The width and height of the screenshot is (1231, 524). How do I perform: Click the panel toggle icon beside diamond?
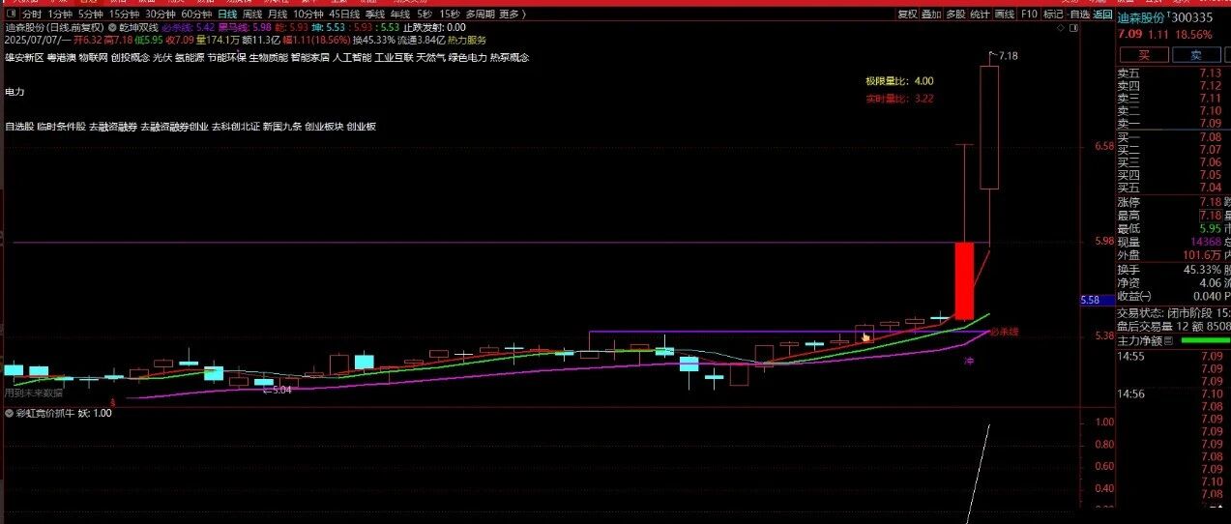(1072, 30)
